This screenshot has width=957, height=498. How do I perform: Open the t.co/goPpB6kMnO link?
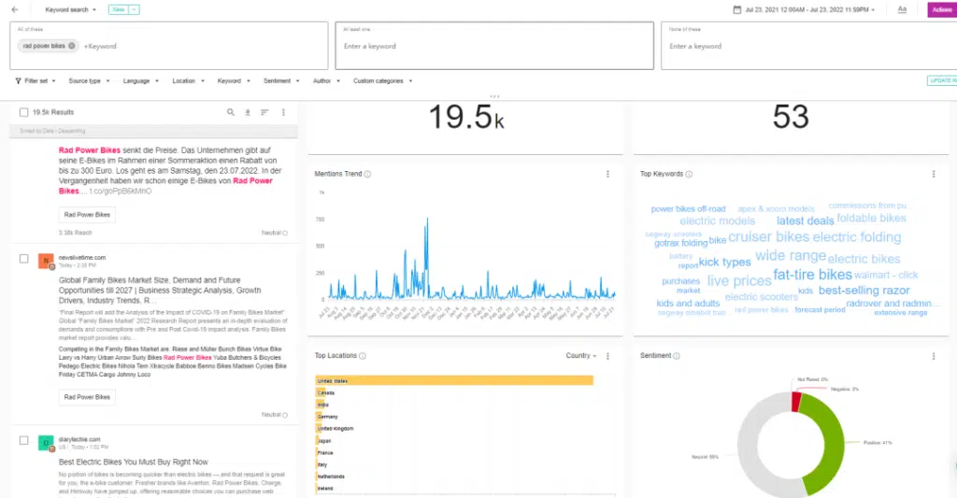(x=121, y=191)
